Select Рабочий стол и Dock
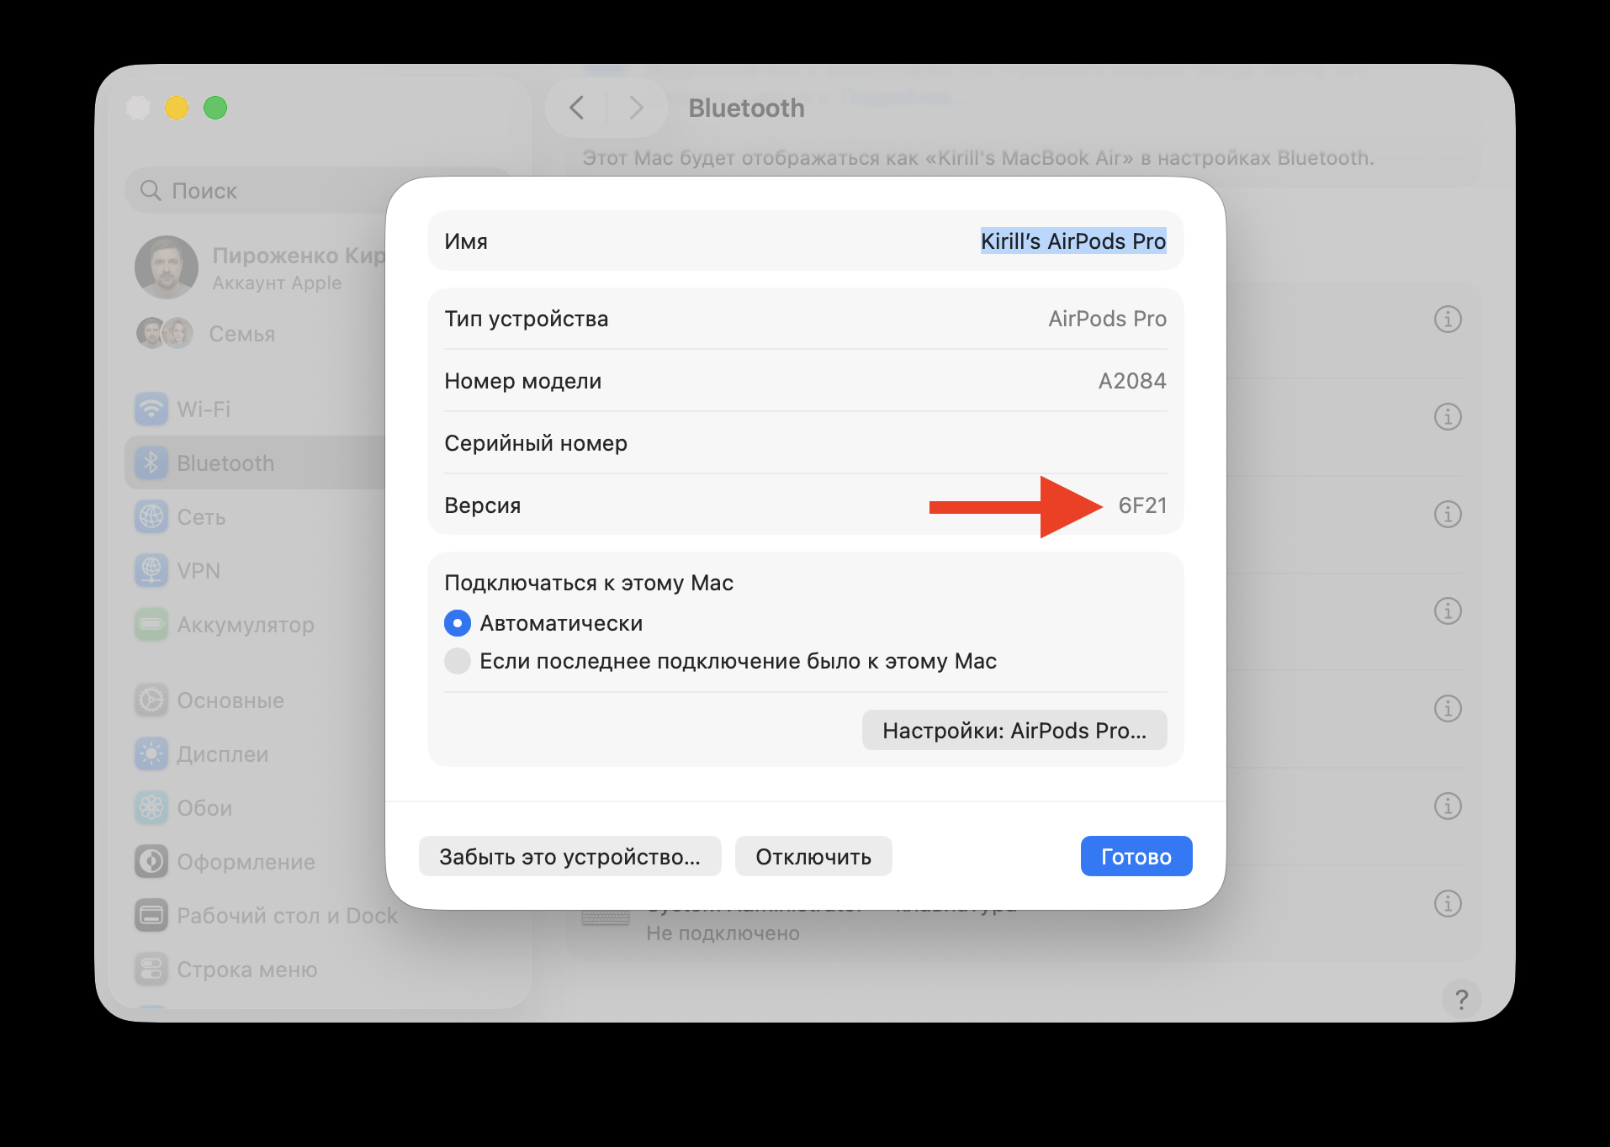 click(286, 915)
